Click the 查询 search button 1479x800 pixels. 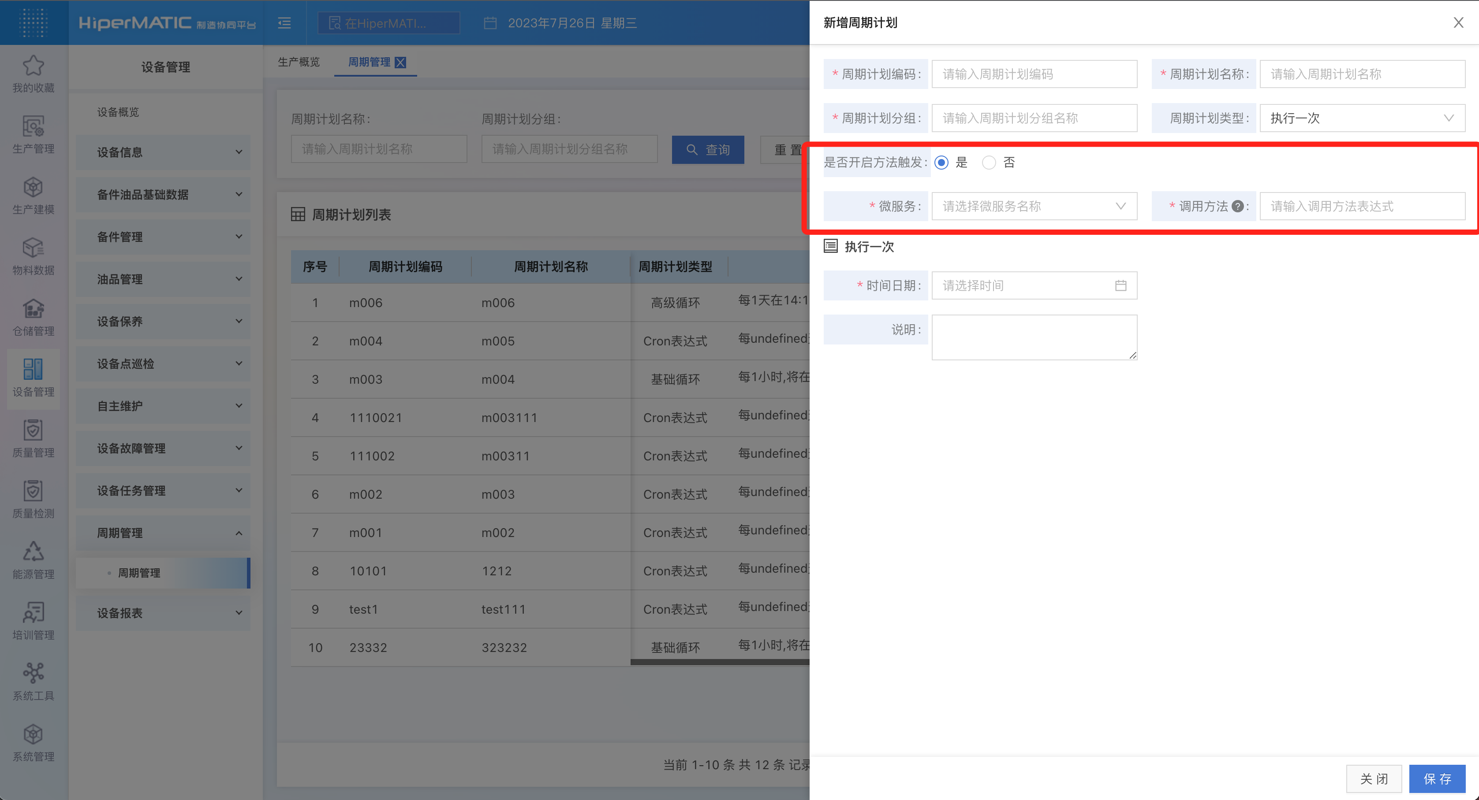pyautogui.click(x=708, y=150)
